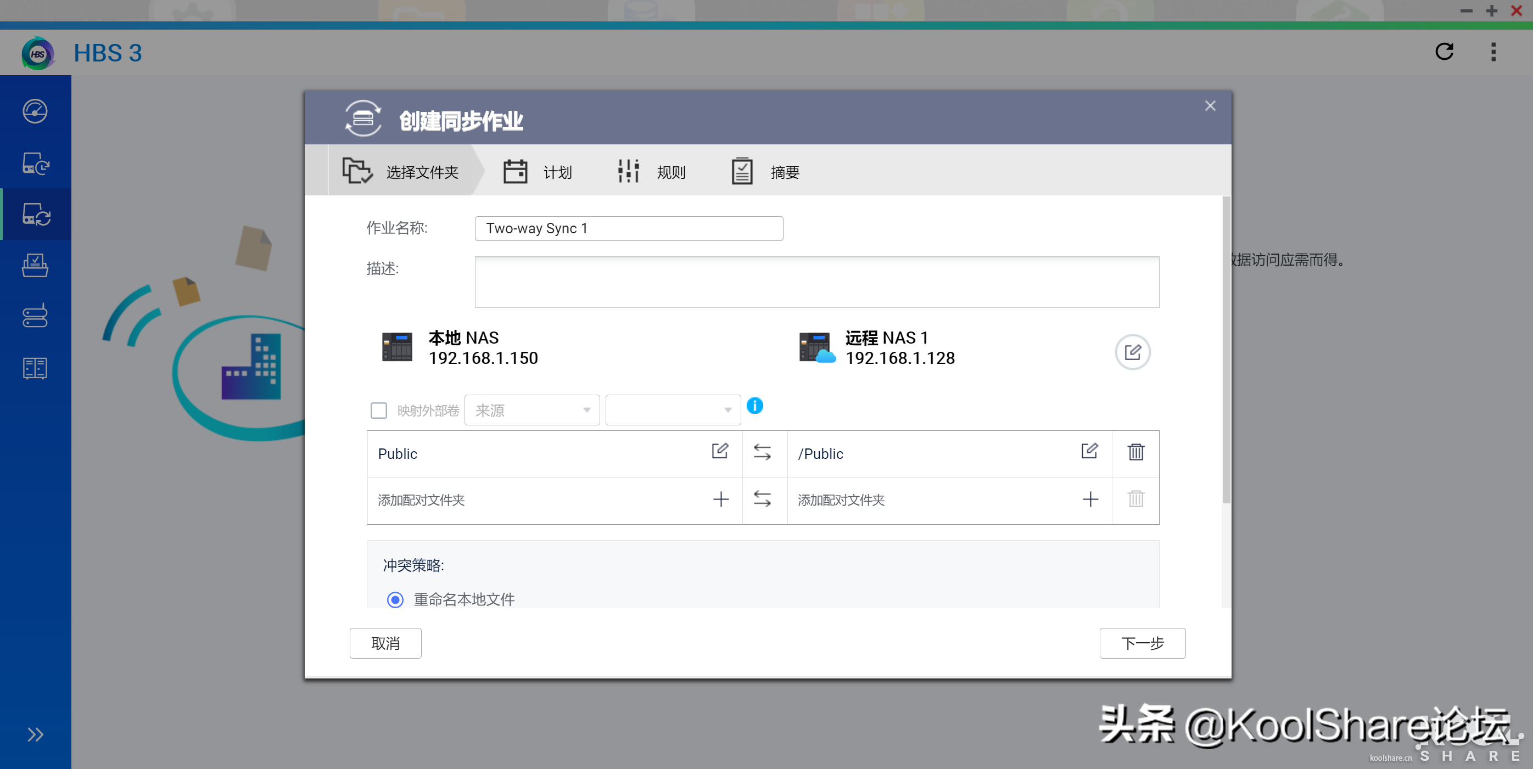Open the Sync section in sidebar
The height and width of the screenshot is (769, 1533).
point(36,215)
